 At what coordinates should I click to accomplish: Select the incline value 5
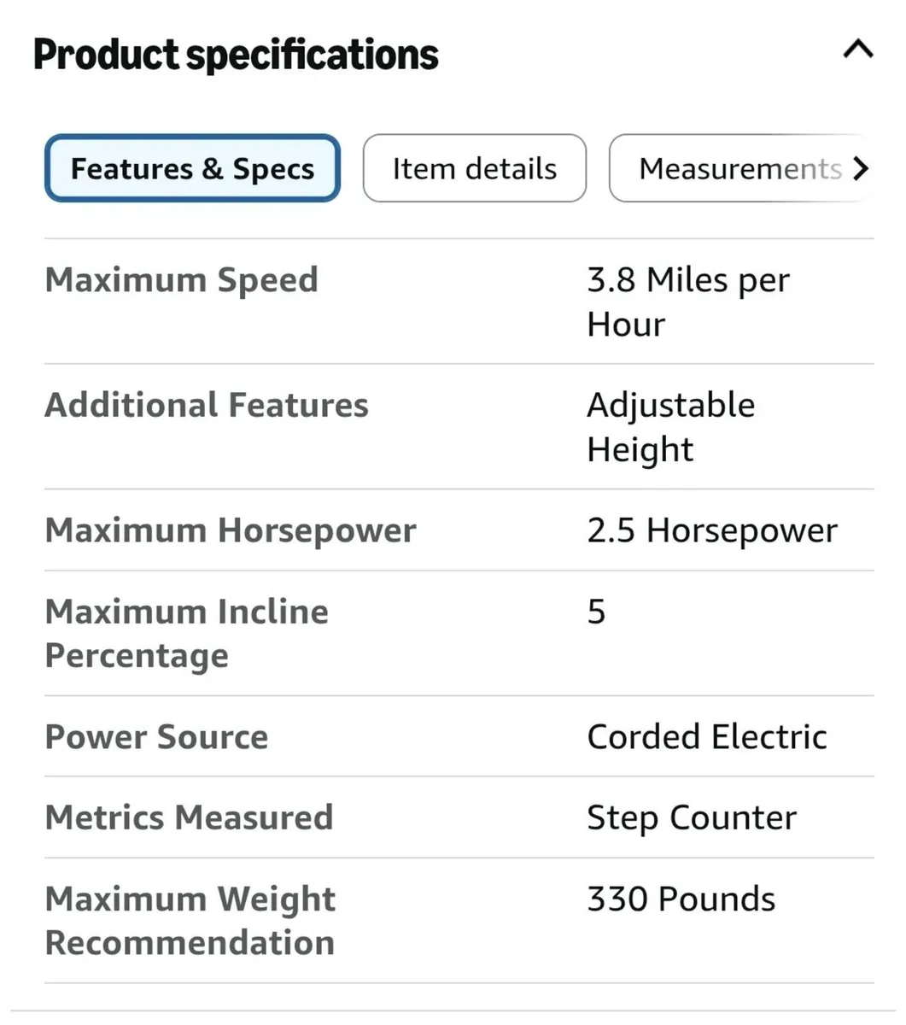click(596, 612)
